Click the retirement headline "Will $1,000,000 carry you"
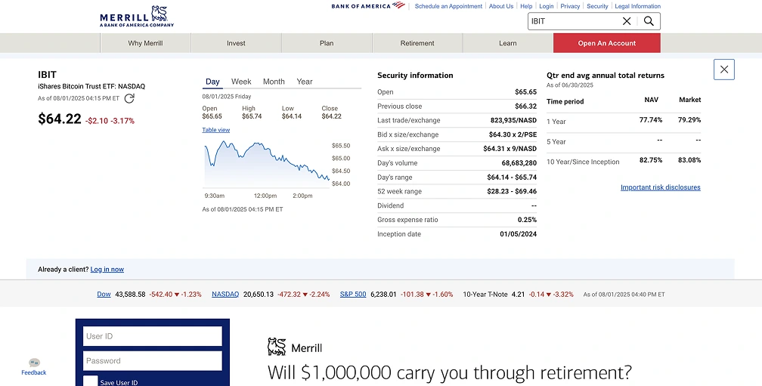Image resolution: width=762 pixels, height=386 pixels. click(450, 372)
